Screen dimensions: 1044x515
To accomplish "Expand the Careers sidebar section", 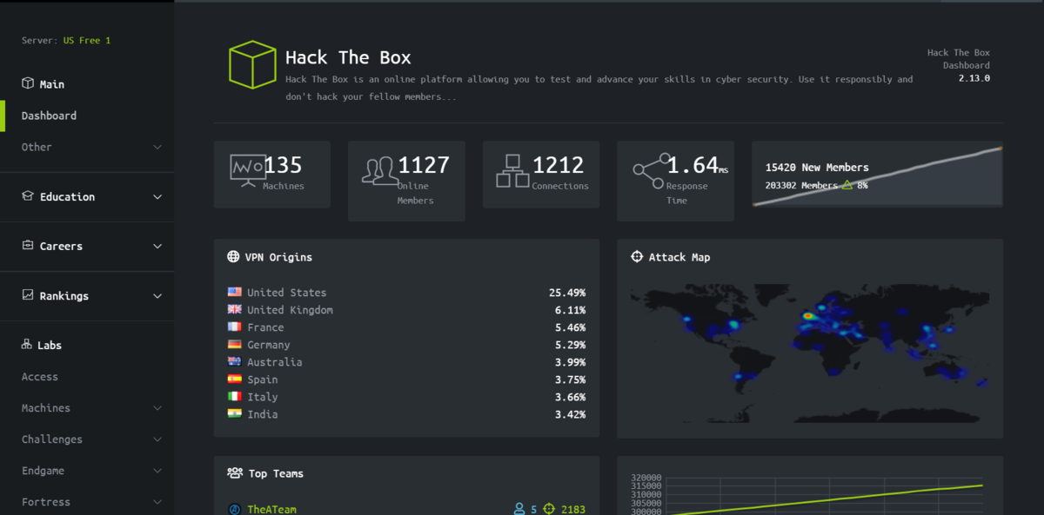I will pos(157,247).
